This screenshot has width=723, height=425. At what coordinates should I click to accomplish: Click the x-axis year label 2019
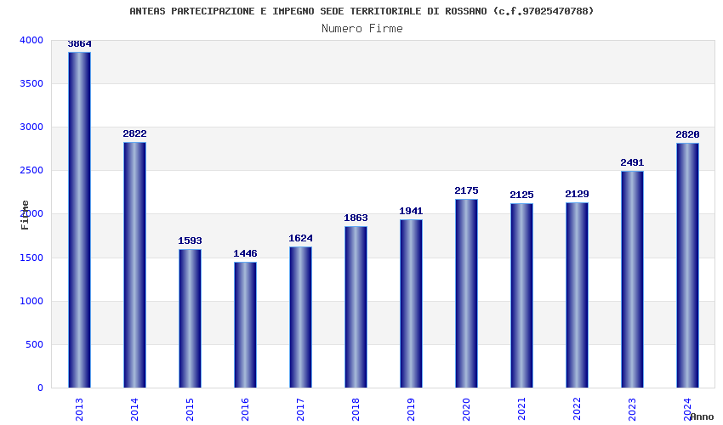tap(411, 410)
